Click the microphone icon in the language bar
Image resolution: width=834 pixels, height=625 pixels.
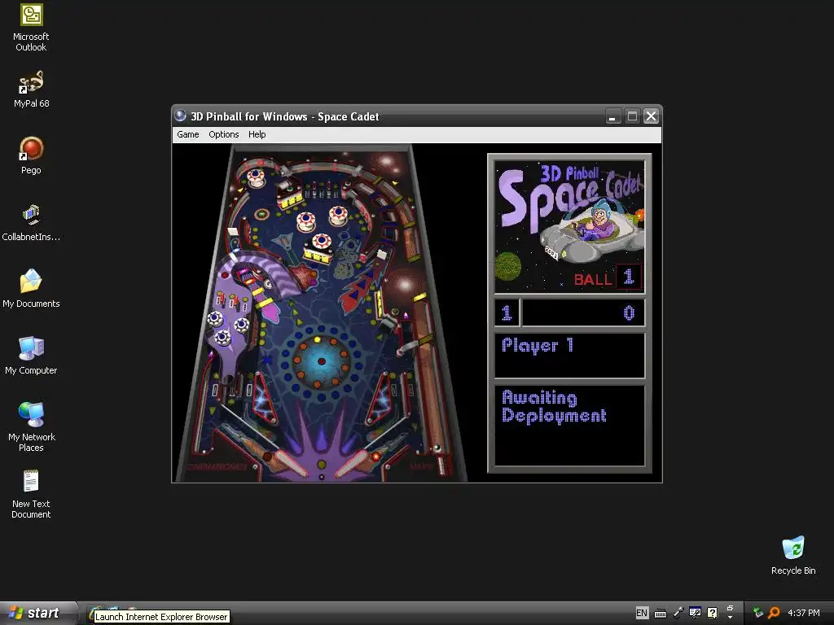click(678, 613)
